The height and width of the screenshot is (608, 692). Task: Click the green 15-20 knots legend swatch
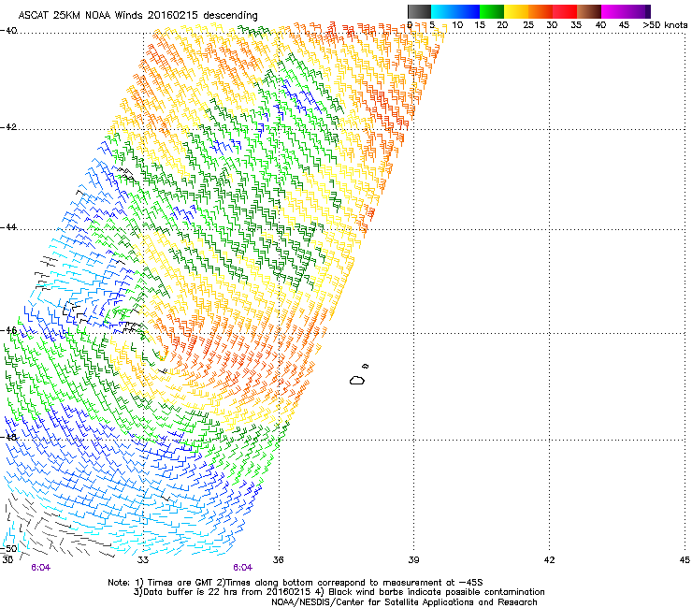click(x=492, y=11)
